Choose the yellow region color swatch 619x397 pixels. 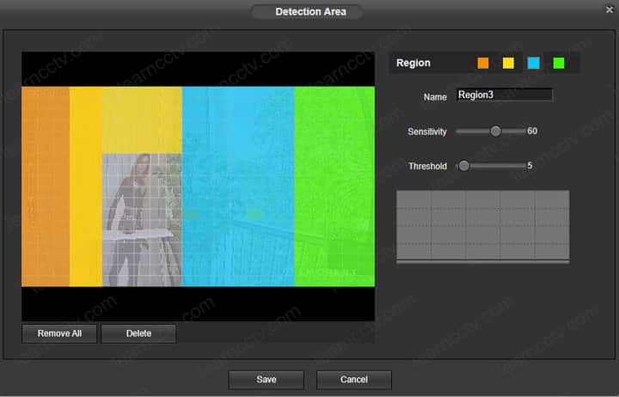(x=508, y=63)
